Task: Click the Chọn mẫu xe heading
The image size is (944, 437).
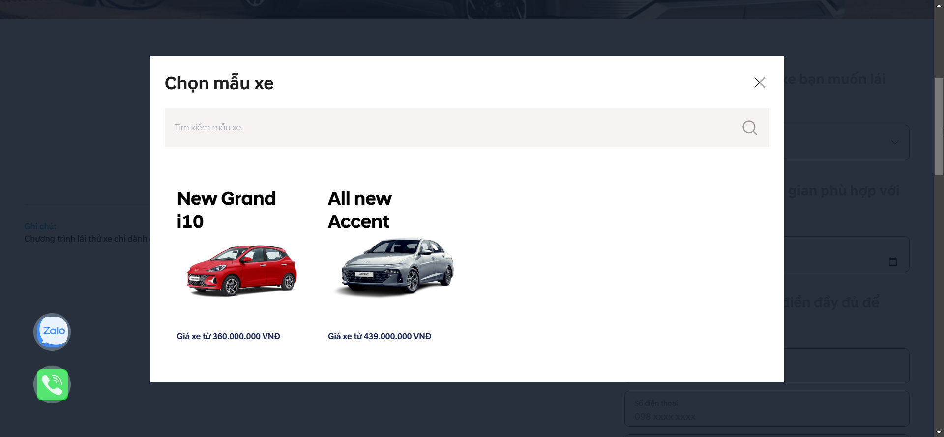Action: 219,83
